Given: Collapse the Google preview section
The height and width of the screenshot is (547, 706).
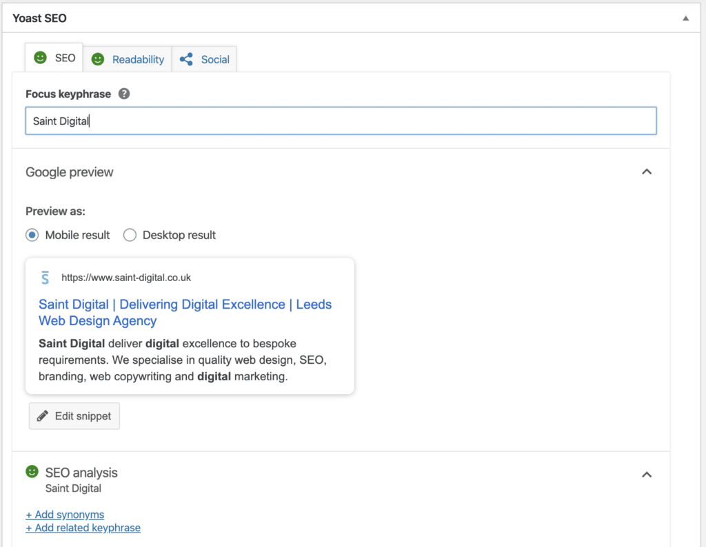Looking at the screenshot, I should pos(647,172).
